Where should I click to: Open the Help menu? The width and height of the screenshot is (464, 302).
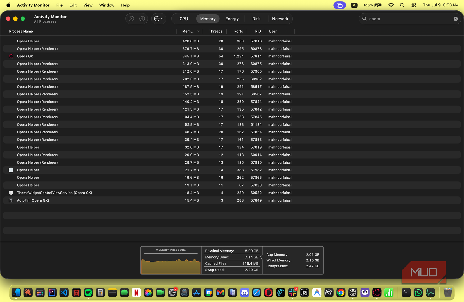(125, 5)
